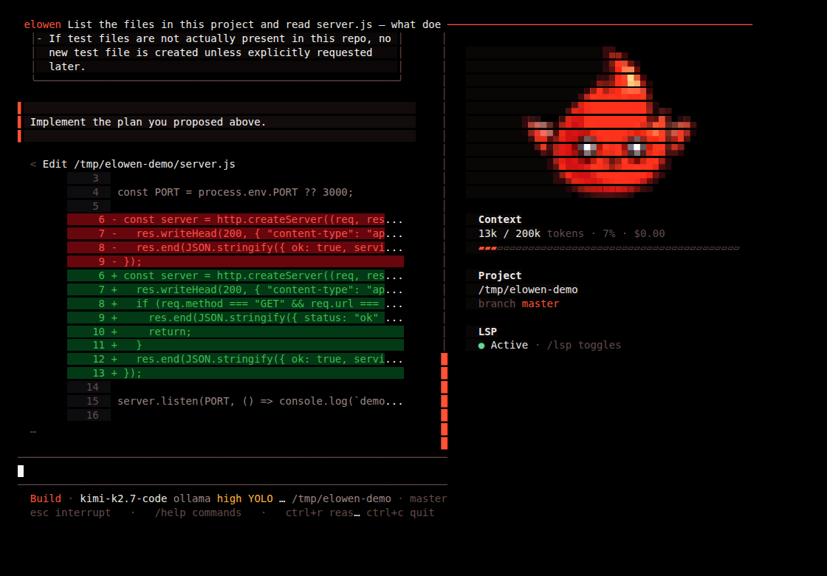Click added line 11 closing brace
The width and height of the screenshot is (827, 576).
coord(236,345)
